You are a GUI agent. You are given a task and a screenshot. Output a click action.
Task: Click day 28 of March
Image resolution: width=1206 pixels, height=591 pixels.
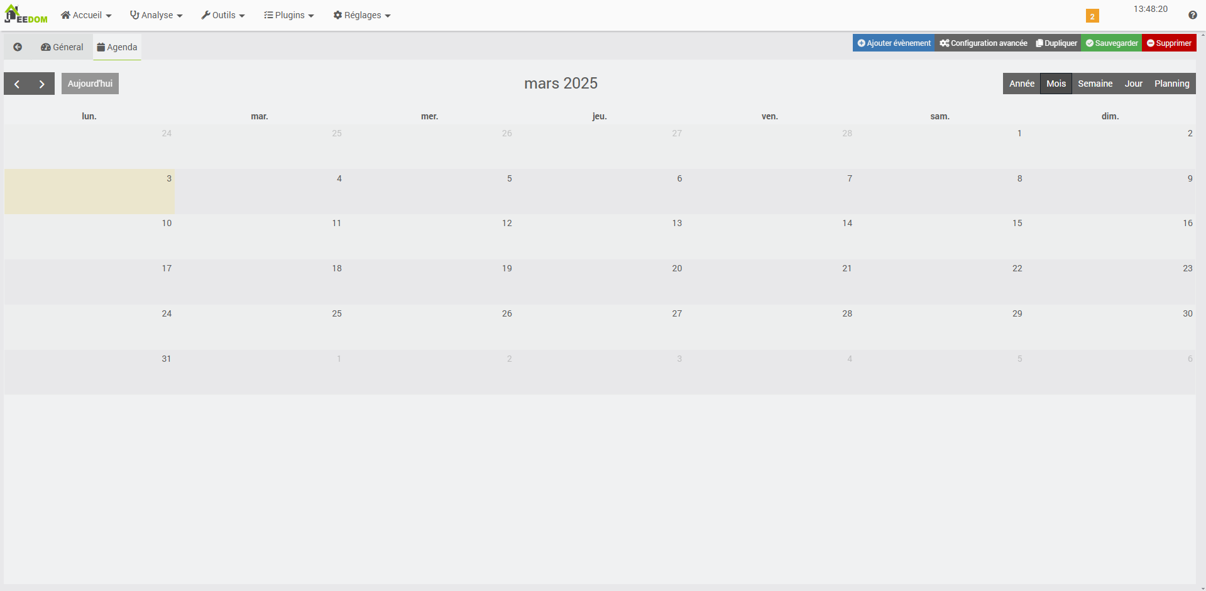click(770, 327)
